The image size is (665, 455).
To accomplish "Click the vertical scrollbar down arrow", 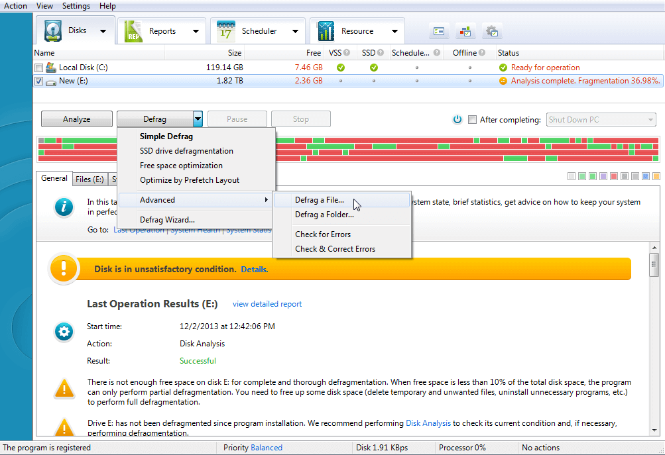I will 654,432.
